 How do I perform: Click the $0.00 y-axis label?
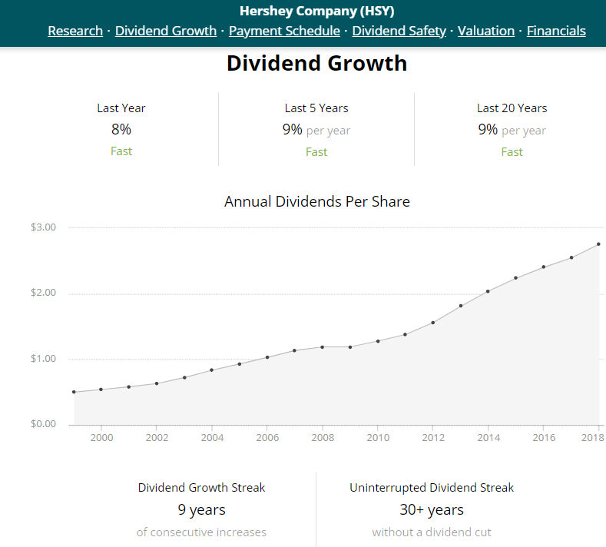click(43, 423)
